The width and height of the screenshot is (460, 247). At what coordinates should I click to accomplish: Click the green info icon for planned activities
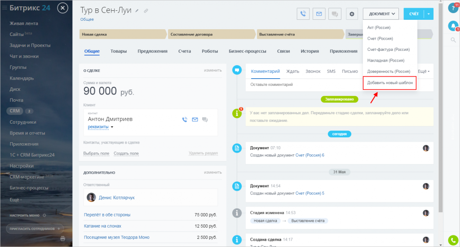tap(237, 113)
